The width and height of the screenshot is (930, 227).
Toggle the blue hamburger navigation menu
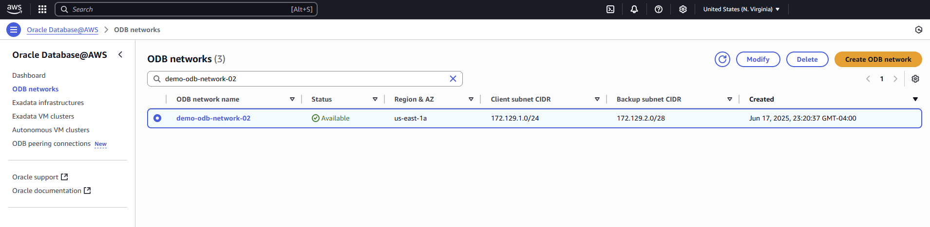(14, 30)
